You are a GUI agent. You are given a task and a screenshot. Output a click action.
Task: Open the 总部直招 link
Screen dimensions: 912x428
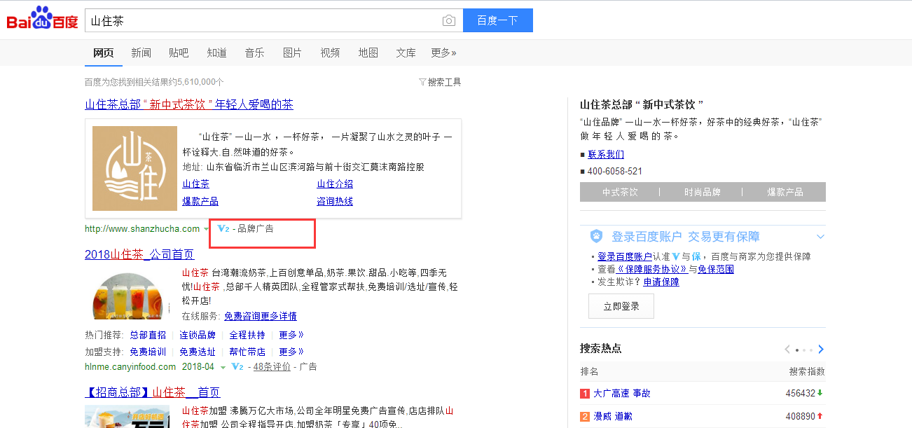pyautogui.click(x=148, y=335)
